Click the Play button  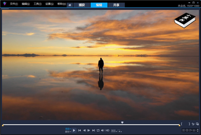click(x=74, y=130)
